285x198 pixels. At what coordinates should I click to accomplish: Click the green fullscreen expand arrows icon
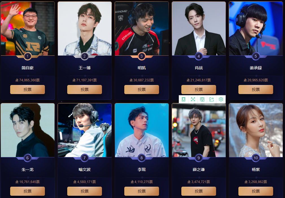[x=193, y=99]
